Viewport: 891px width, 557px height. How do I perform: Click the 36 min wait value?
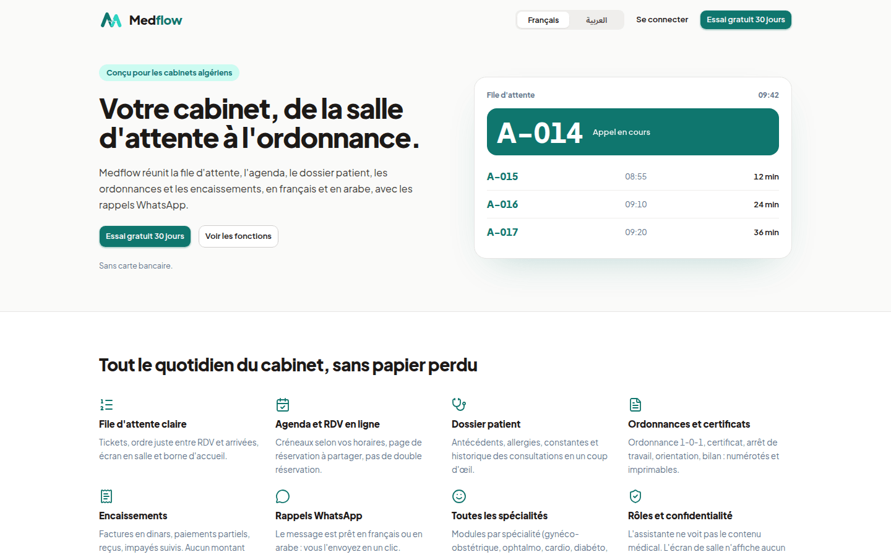pos(766,232)
